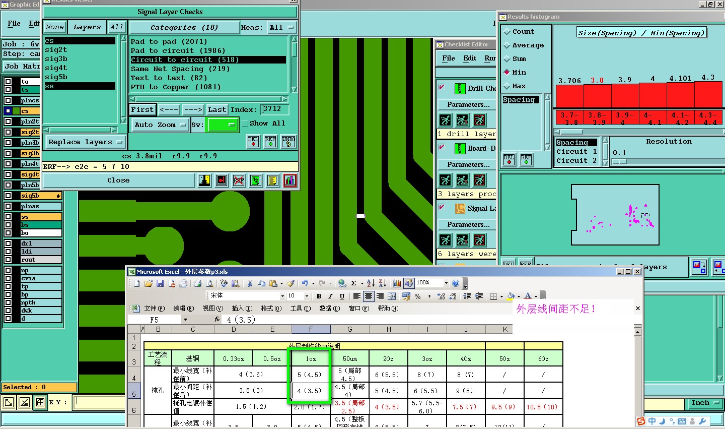Toggle the cs layer display box in the layer list

tap(8, 111)
